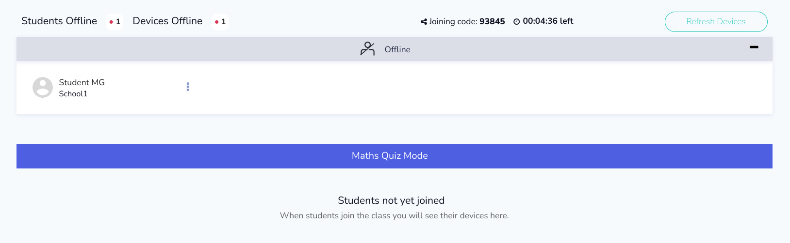Click the Student MG name text
The height and width of the screenshot is (243, 790).
point(82,82)
